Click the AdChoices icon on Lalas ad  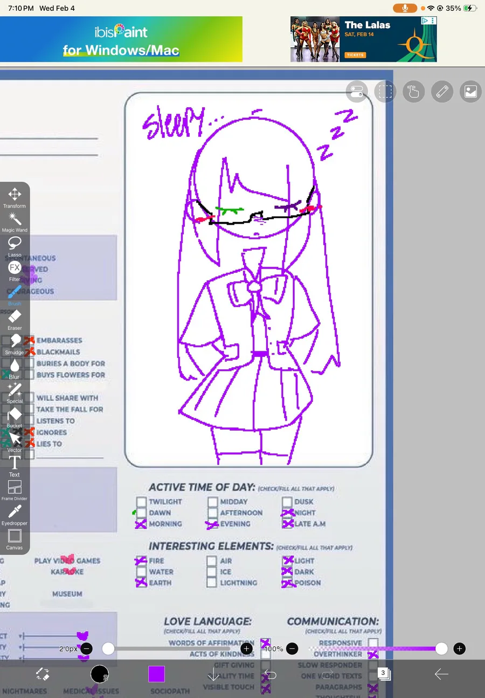[425, 20]
